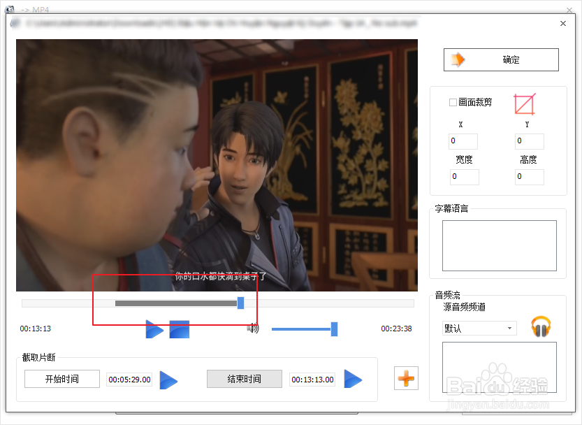Focus the end time field 00:13:13.00
The width and height of the screenshot is (582, 425).
click(312, 380)
